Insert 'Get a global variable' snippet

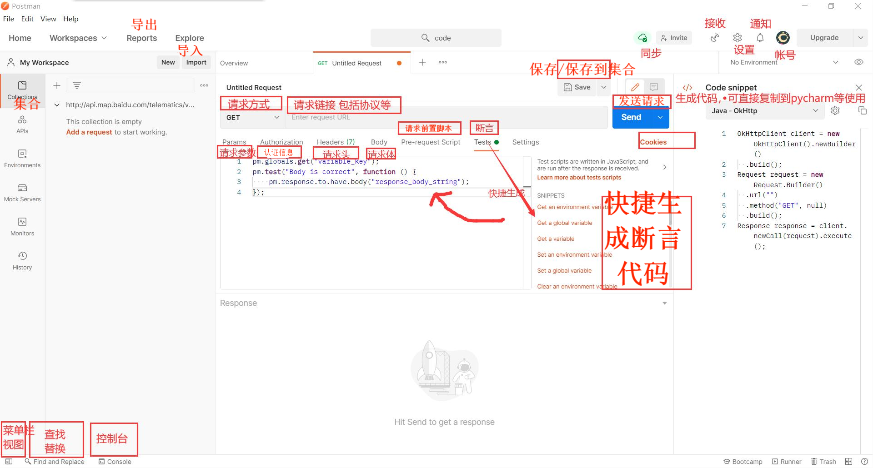click(565, 223)
